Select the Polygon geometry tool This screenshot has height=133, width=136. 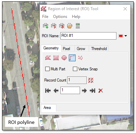click(x=48, y=58)
